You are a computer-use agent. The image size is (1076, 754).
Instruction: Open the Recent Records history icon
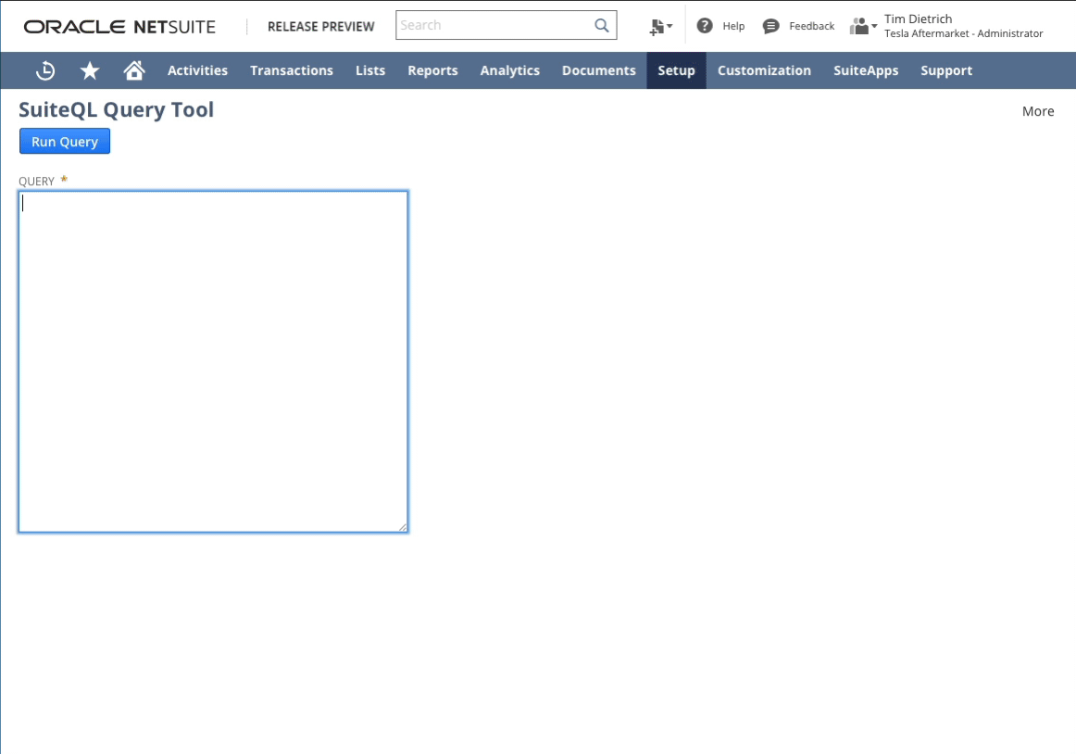tap(44, 70)
